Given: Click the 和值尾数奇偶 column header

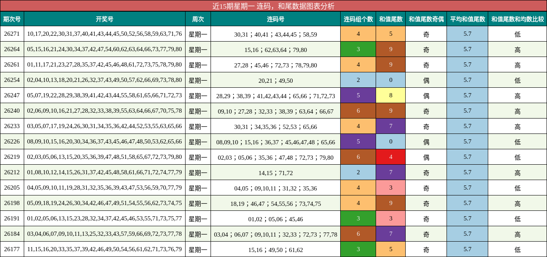Looking at the screenshot, I should click(x=426, y=19).
